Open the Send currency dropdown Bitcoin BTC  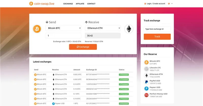point(63,28)
